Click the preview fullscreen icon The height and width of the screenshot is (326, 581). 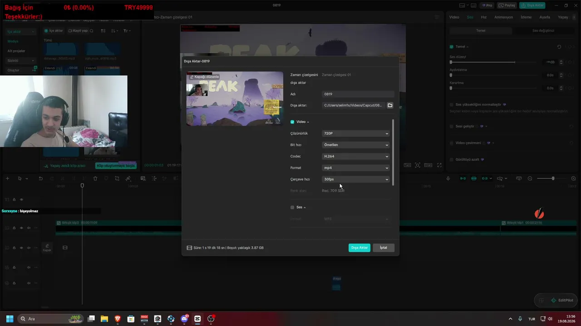[439, 165]
